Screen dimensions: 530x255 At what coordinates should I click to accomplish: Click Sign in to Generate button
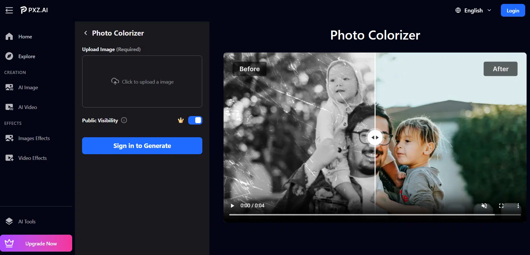click(142, 146)
